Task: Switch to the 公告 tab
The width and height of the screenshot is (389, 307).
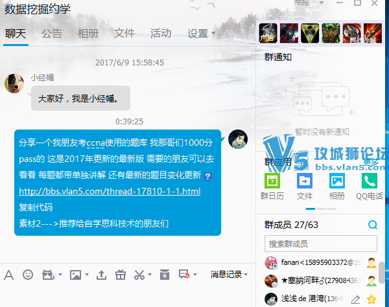Action: tap(52, 33)
